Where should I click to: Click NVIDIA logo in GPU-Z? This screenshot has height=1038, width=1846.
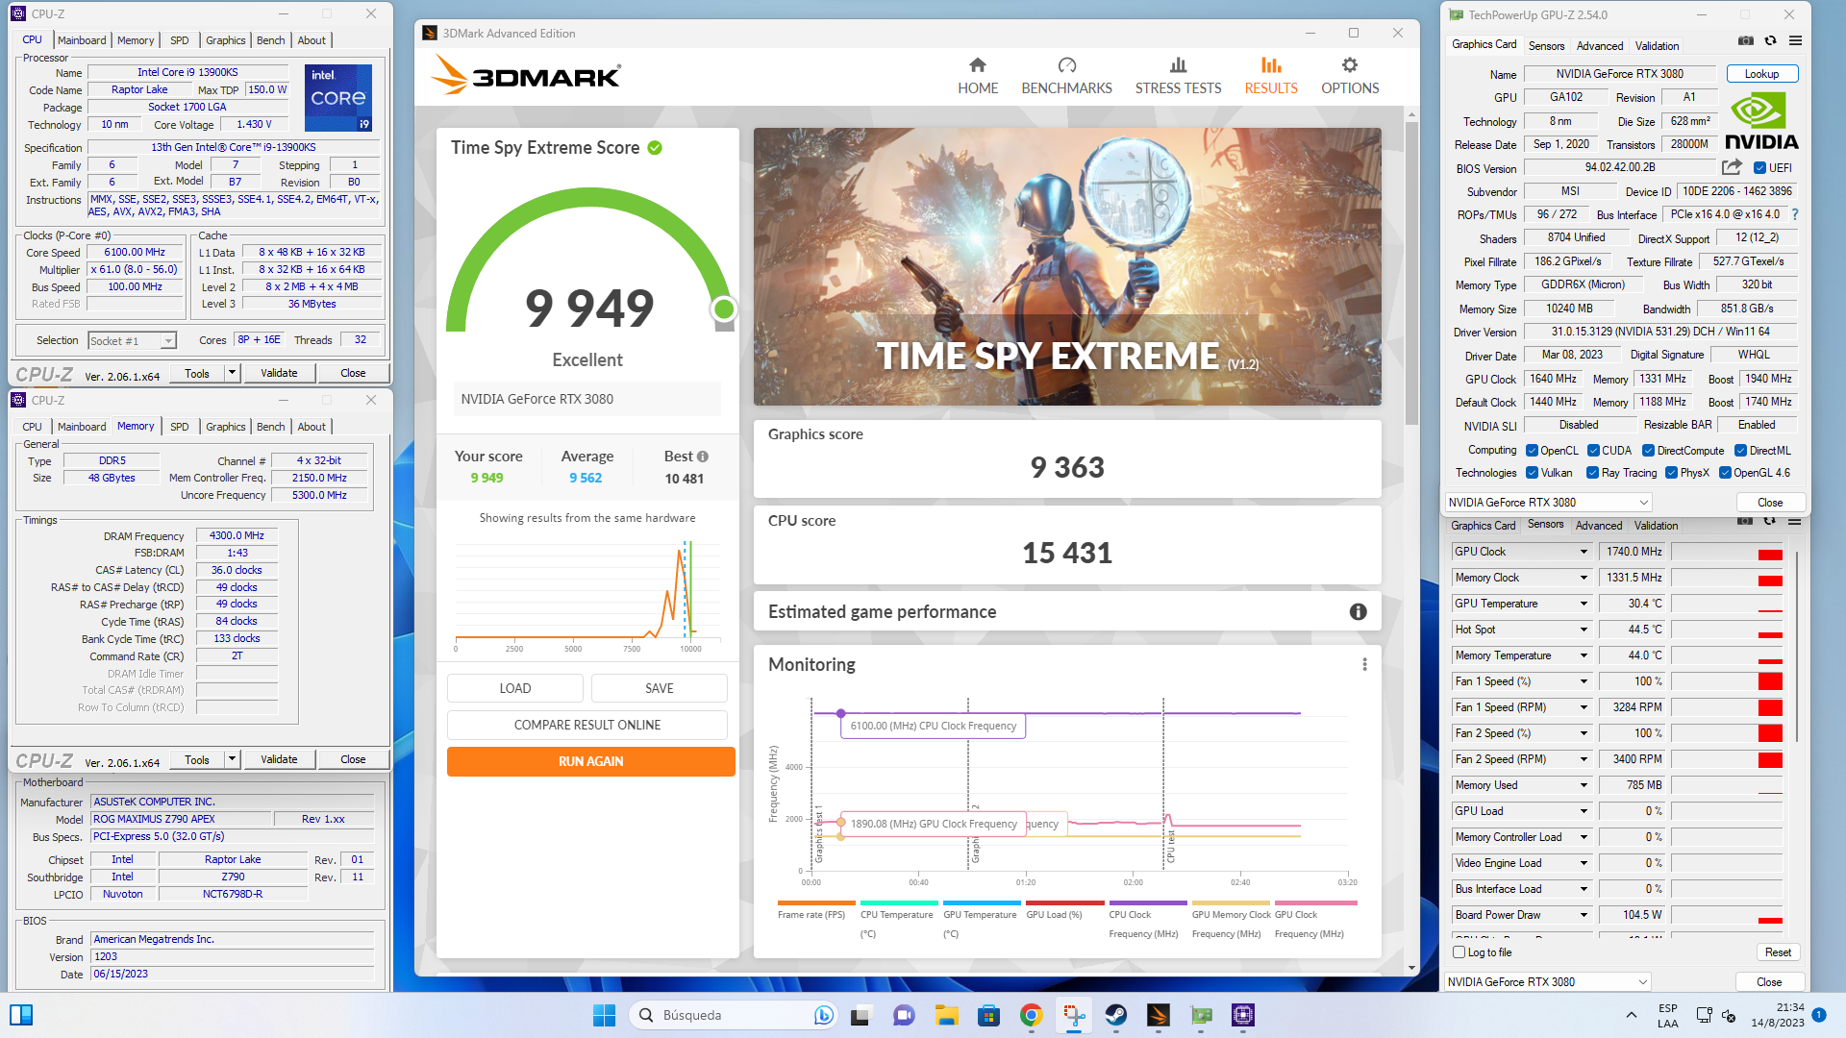click(1761, 121)
